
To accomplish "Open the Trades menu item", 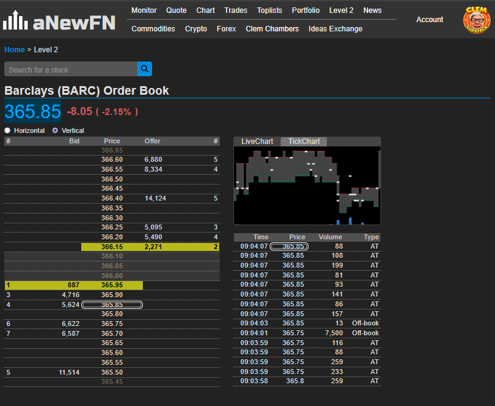I will pyautogui.click(x=236, y=10).
